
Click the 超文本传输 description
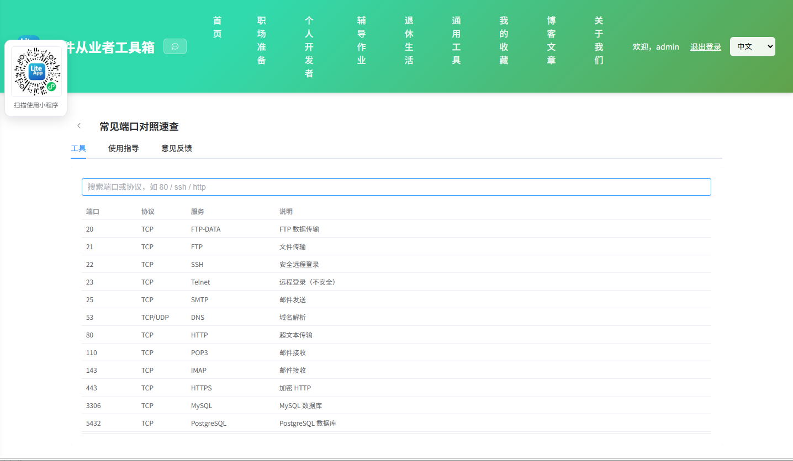tap(296, 335)
